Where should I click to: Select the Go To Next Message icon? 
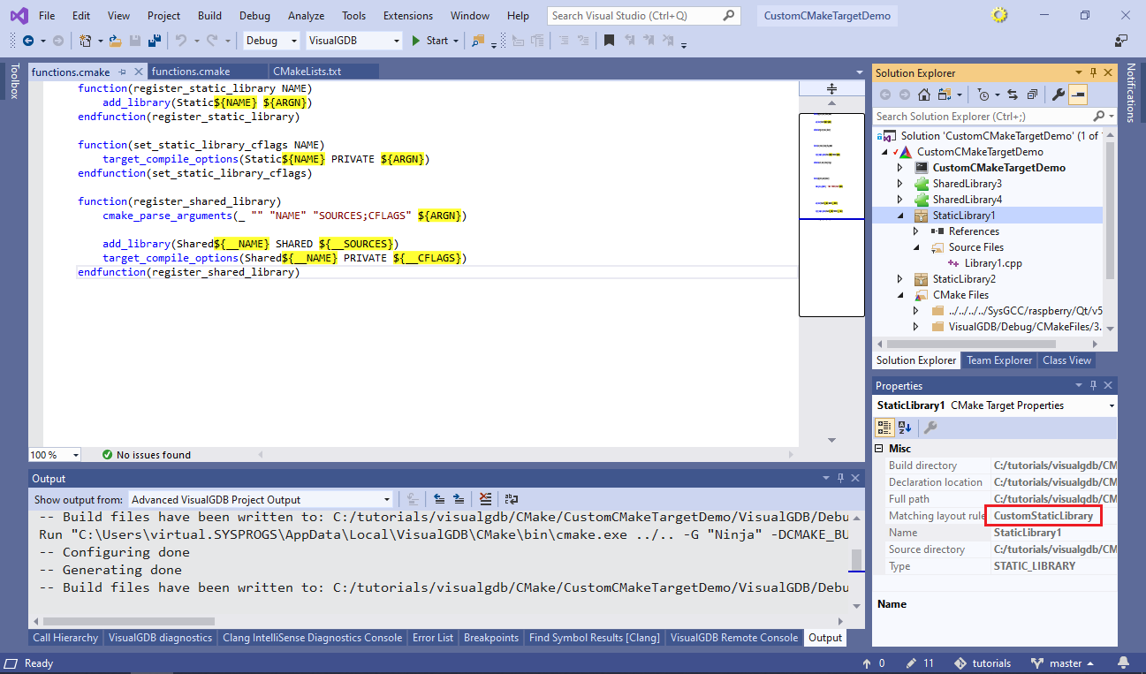[459, 498]
